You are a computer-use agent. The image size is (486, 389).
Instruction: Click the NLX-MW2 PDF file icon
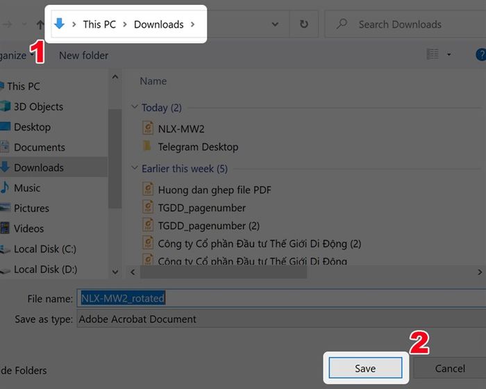coord(147,128)
